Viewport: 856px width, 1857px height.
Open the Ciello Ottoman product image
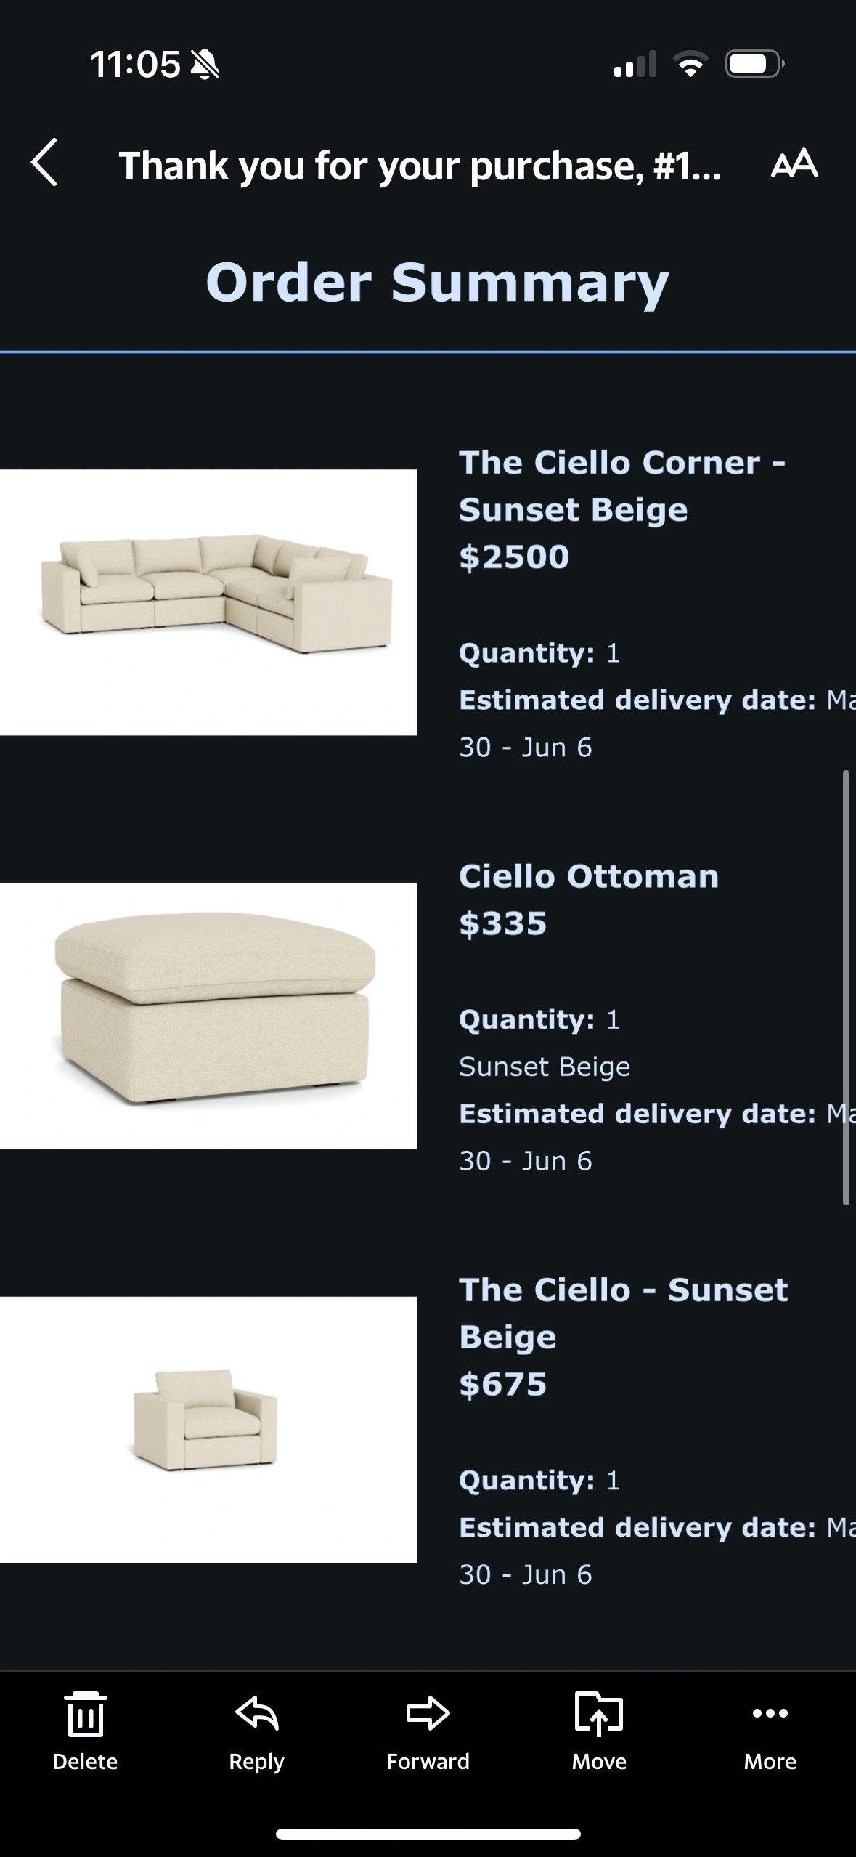coord(208,1016)
